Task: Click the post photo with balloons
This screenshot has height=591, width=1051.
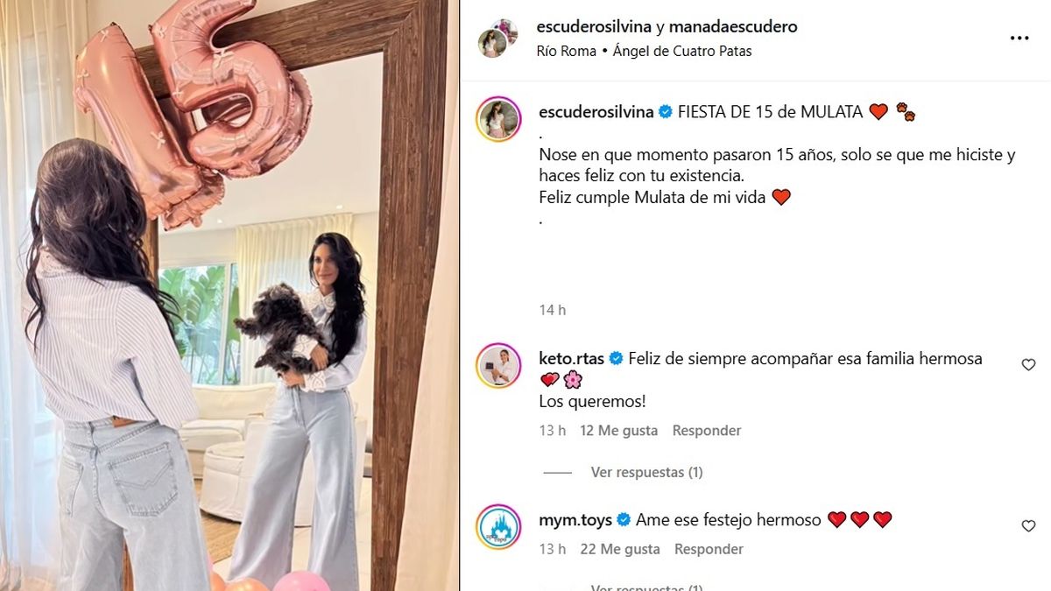Action: coord(229,295)
